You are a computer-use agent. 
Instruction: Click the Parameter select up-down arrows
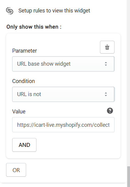pos(106,64)
